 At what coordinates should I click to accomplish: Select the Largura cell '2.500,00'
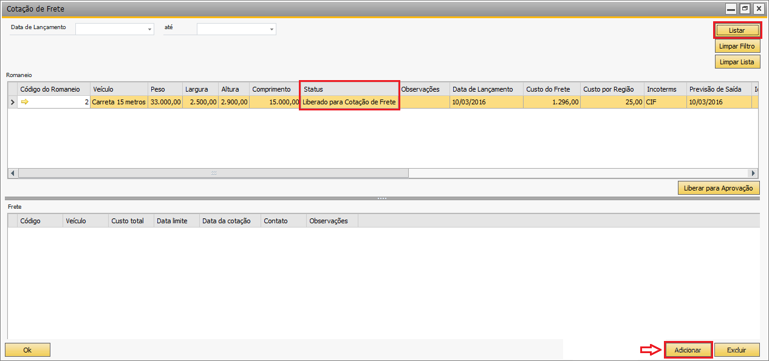click(x=200, y=103)
